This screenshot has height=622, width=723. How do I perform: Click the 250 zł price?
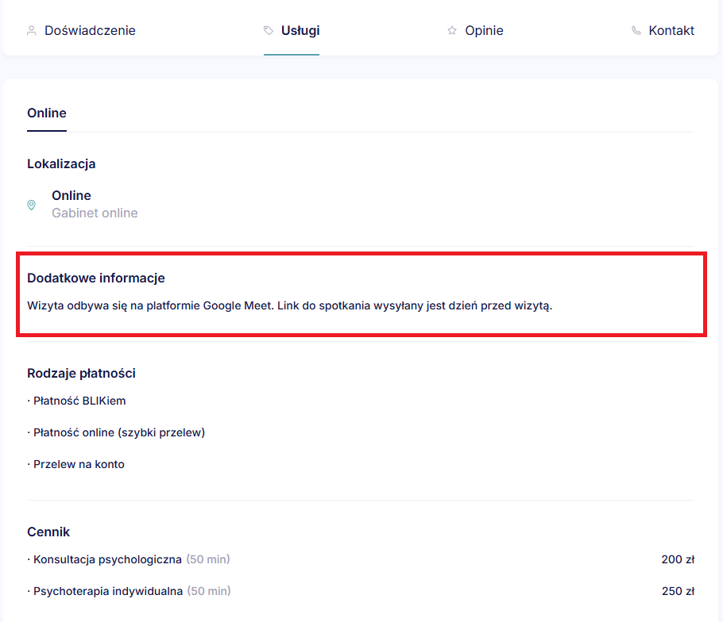click(678, 591)
